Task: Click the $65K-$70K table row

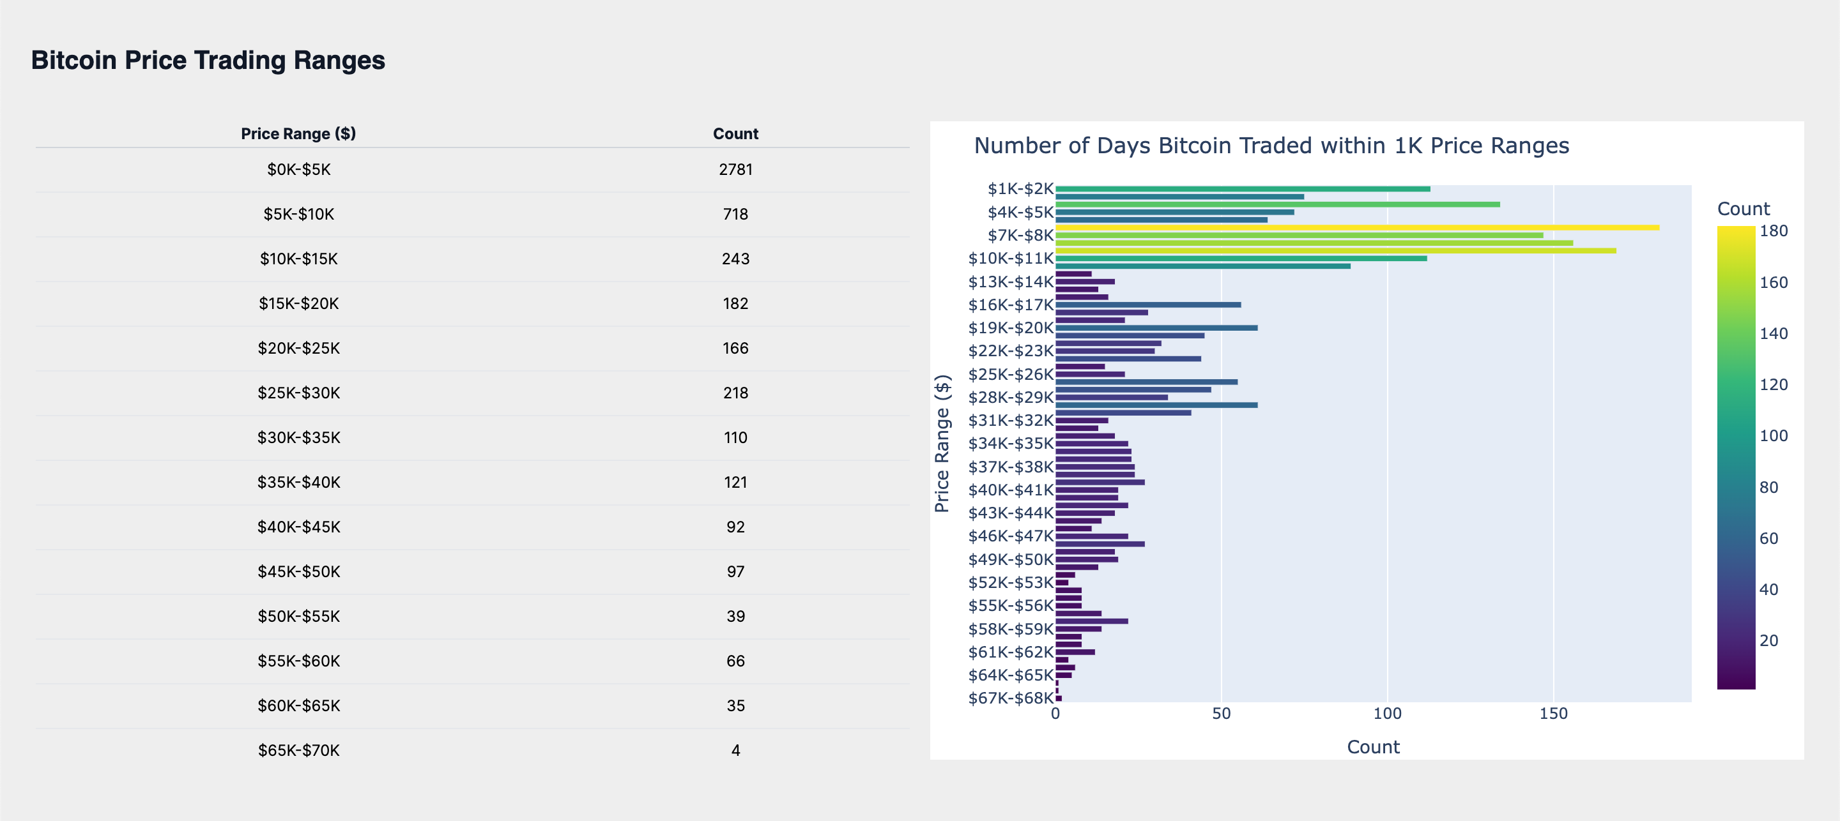Action: pos(298,750)
